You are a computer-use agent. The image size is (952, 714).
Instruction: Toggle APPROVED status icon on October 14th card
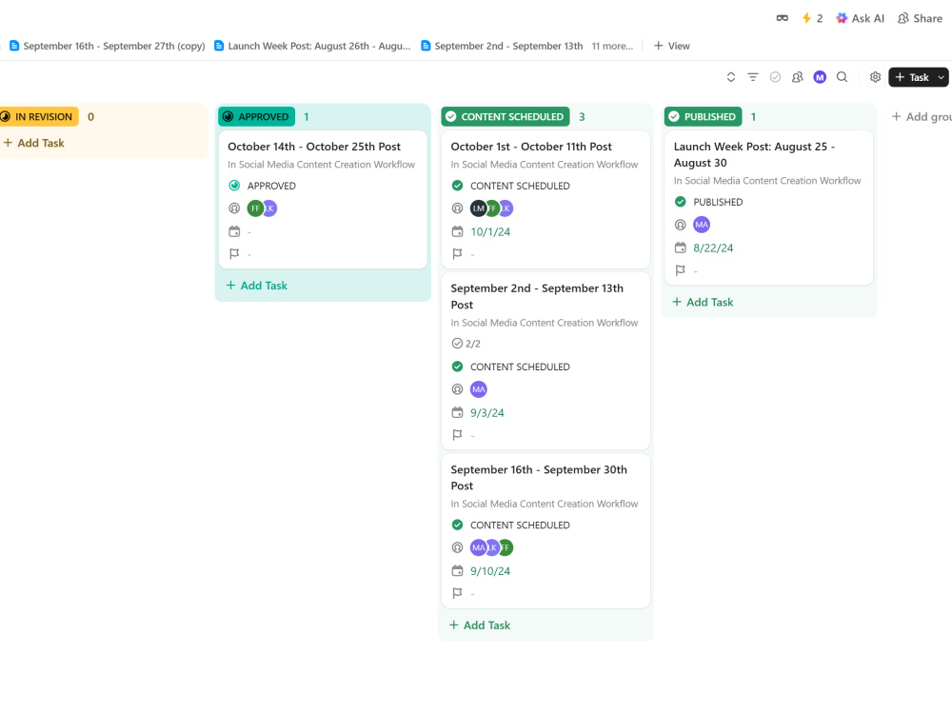234,186
